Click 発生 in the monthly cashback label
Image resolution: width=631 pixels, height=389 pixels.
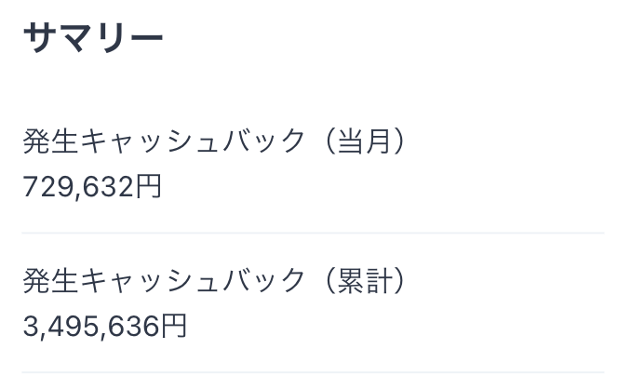[50, 141]
